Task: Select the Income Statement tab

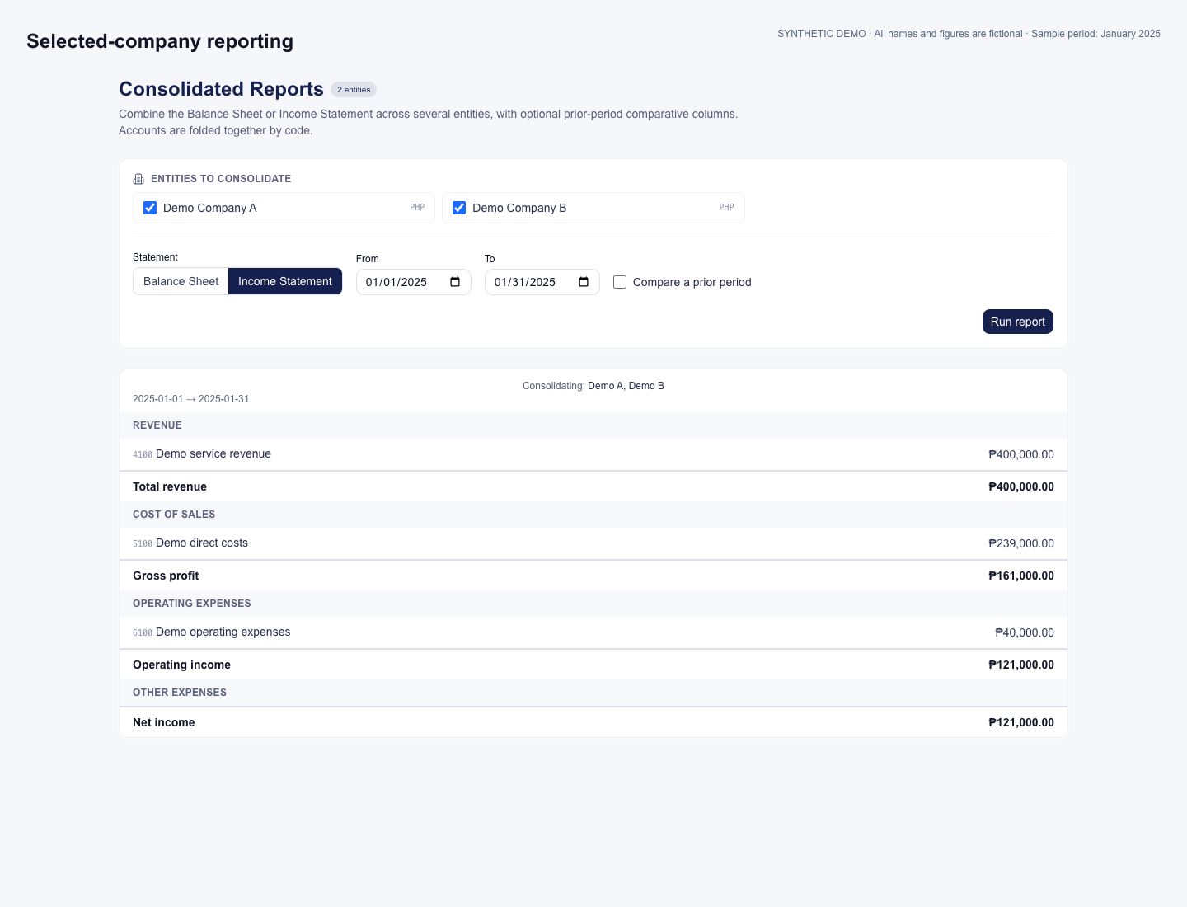Action: click(285, 281)
